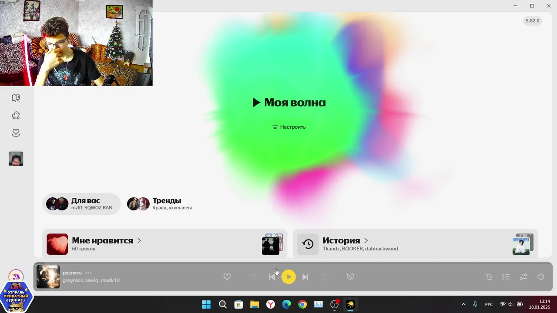Image resolution: width=557 pixels, height=313 pixels.
Task: Go to previous track
Action: click(x=272, y=277)
